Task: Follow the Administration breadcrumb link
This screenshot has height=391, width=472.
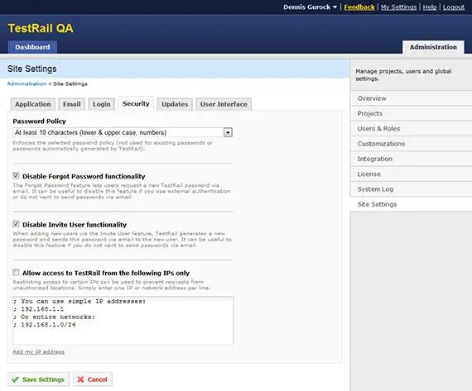Action: coord(26,83)
